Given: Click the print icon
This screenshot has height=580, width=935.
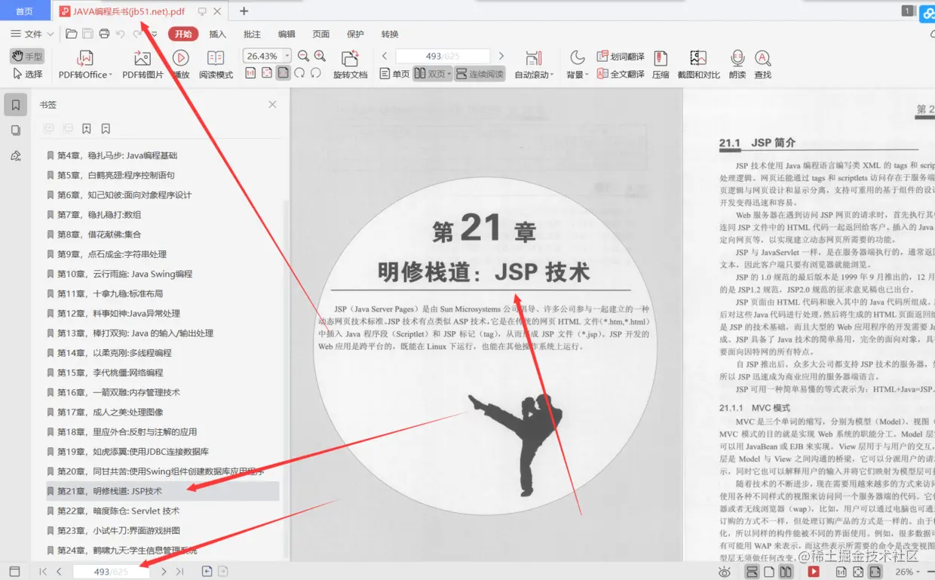Looking at the screenshot, I should (x=105, y=34).
